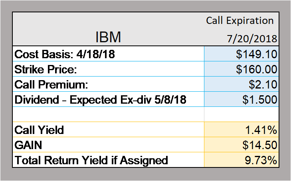Select the empty row's left cell
This screenshot has height=181, width=291.
pyautogui.click(x=109, y=114)
